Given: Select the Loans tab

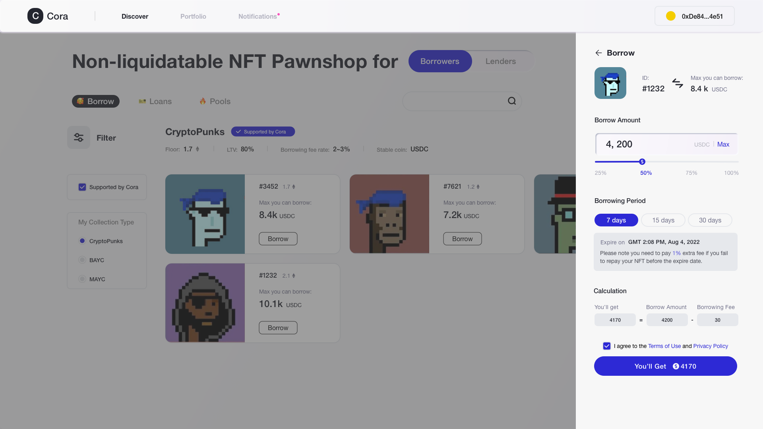Looking at the screenshot, I should click(155, 101).
